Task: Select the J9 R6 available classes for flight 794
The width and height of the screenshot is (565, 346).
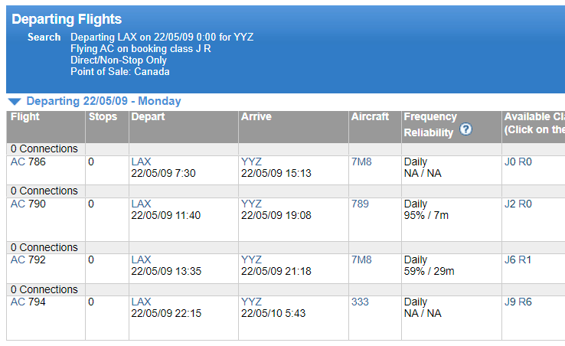Action: 518,302
